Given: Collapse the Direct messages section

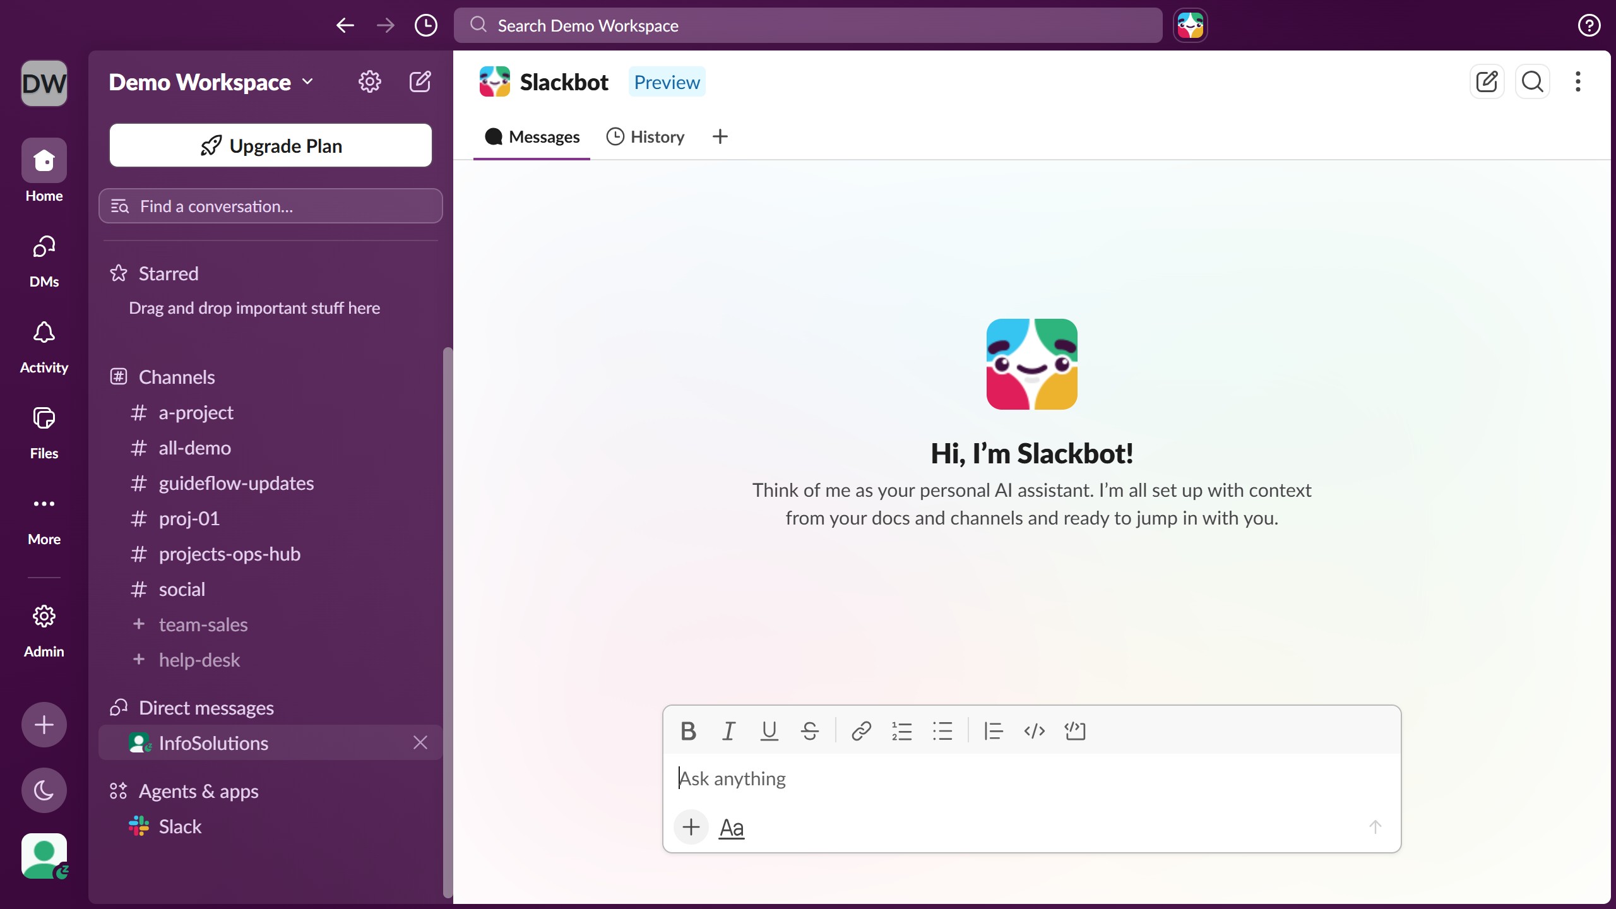Looking at the screenshot, I should click(206, 708).
